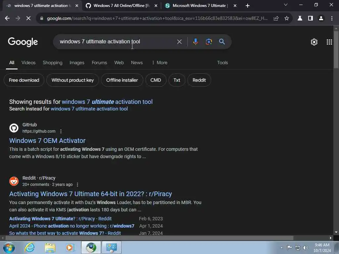
Task: Open the volume speaker tray icon
Action: point(306,248)
